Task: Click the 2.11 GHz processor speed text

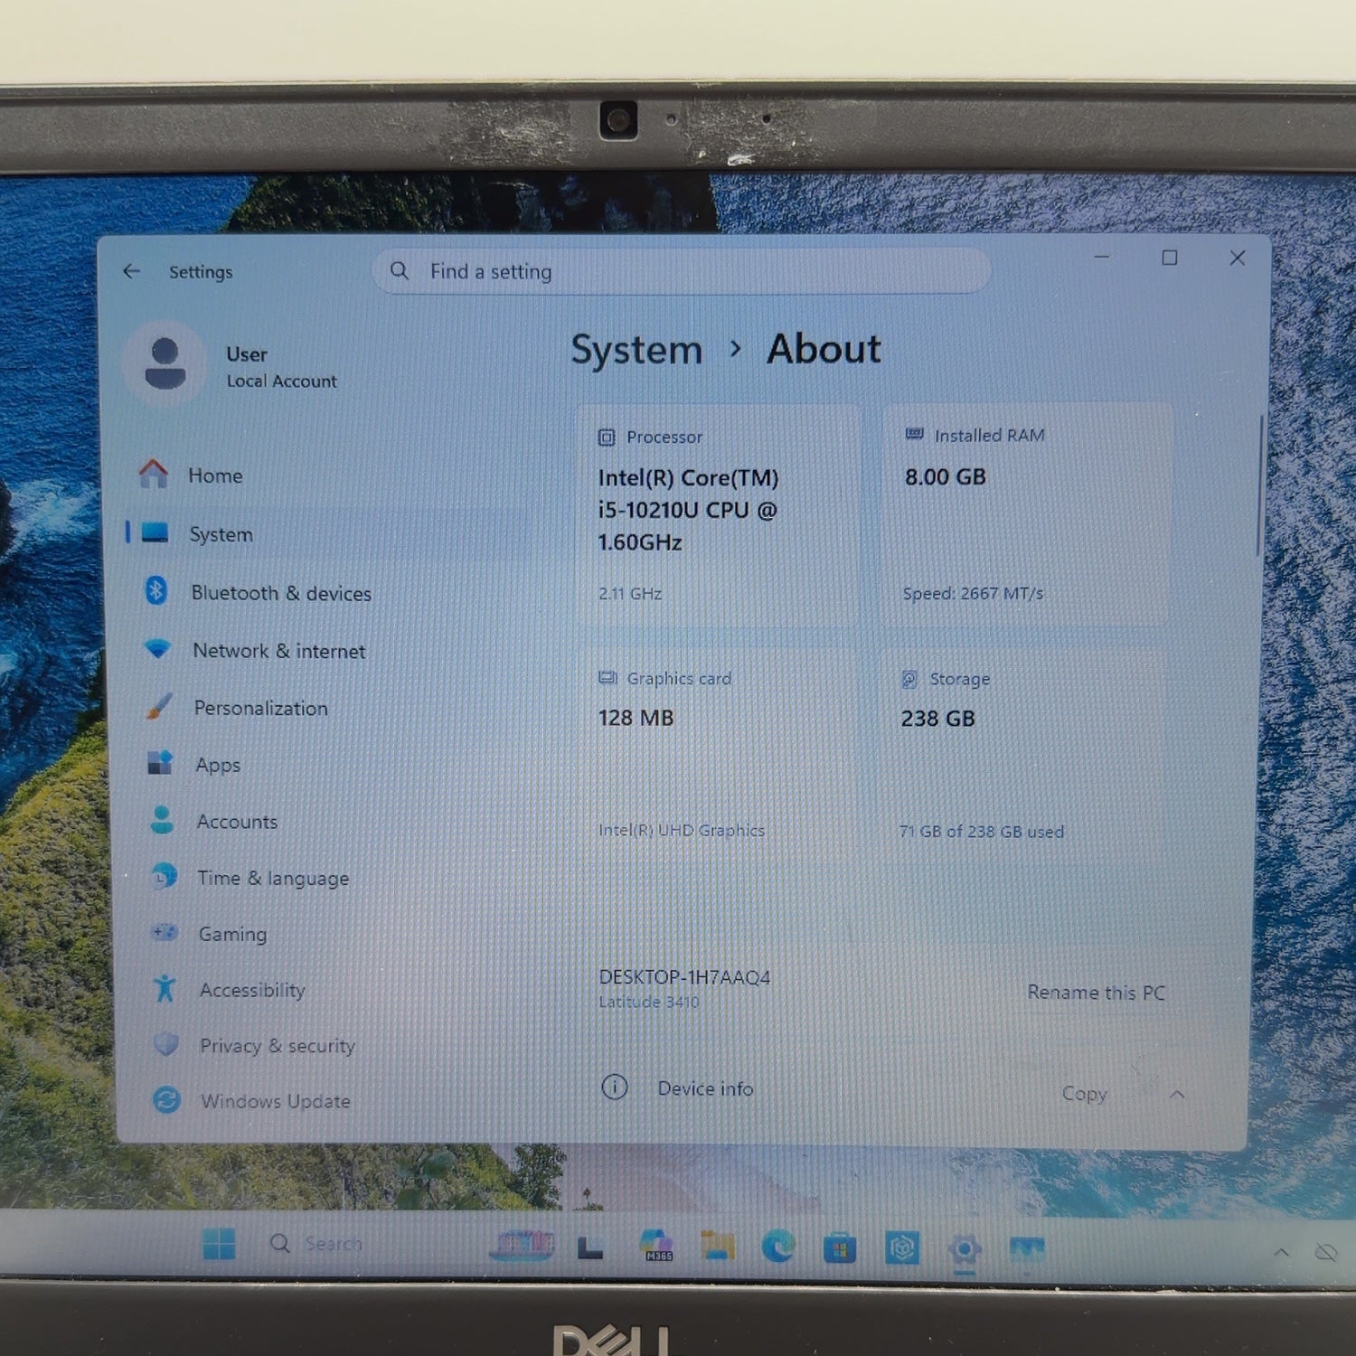Action: coord(630,594)
